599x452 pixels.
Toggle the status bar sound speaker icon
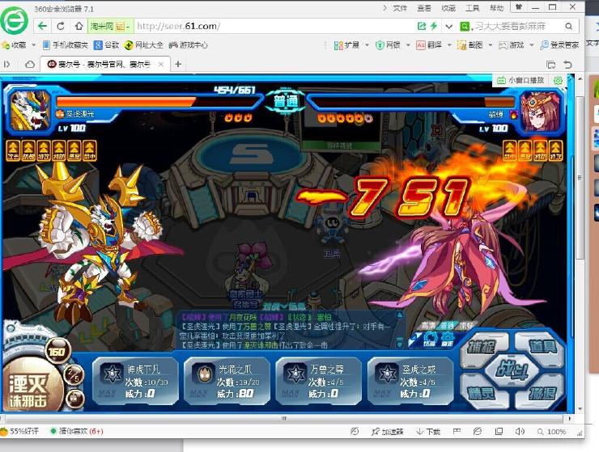click(520, 432)
